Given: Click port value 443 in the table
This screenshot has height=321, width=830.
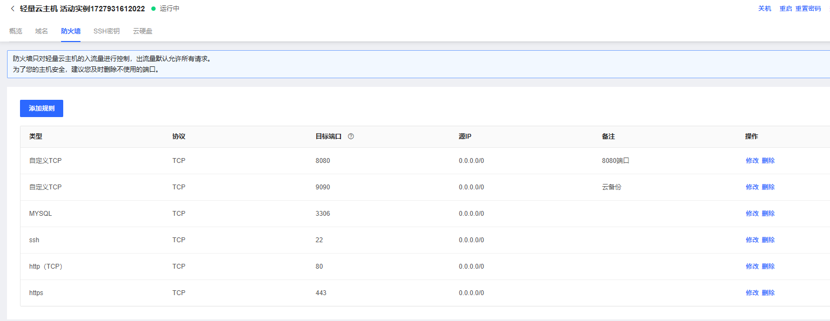Looking at the screenshot, I should click(321, 293).
